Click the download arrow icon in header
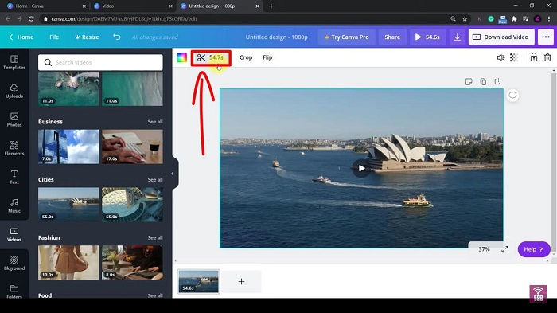The image size is (557, 313). [458, 37]
